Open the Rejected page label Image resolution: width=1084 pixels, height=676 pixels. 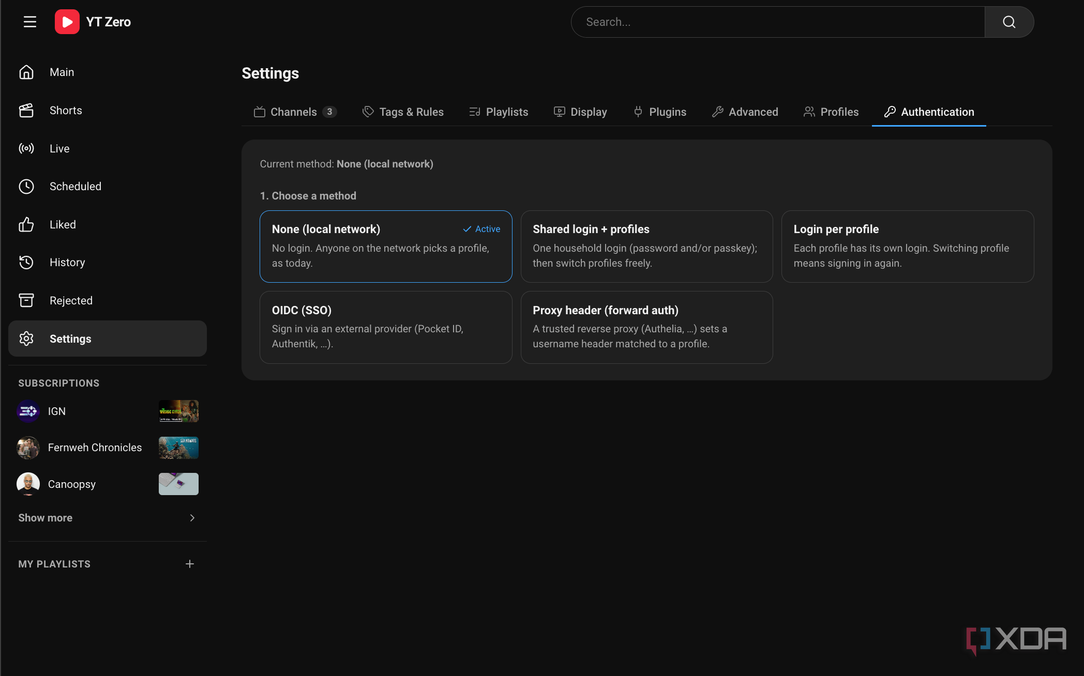coord(71,301)
